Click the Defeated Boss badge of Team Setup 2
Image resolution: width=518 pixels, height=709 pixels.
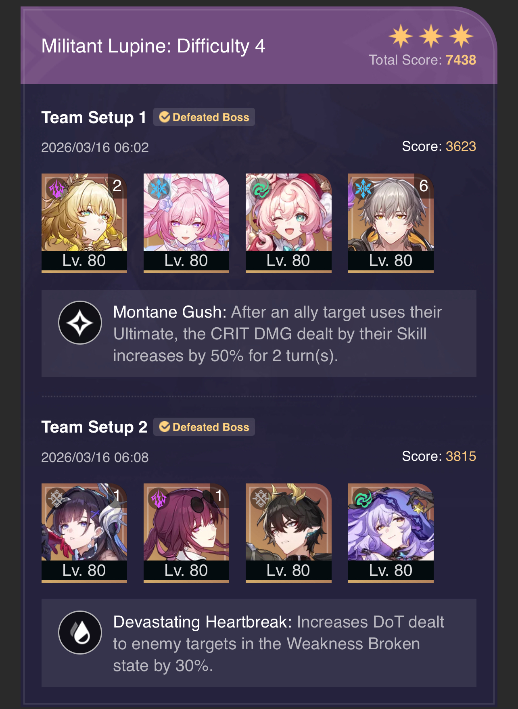pos(204,427)
